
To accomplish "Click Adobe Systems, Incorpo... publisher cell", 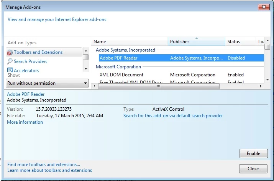I will (197, 58).
